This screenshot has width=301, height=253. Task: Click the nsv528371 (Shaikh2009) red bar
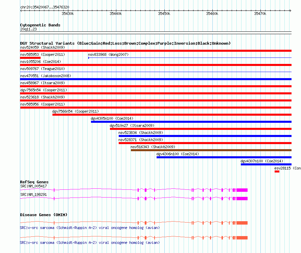tap(205, 143)
